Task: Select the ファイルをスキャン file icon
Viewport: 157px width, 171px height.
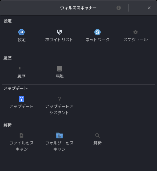Action: pyautogui.click(x=21, y=135)
